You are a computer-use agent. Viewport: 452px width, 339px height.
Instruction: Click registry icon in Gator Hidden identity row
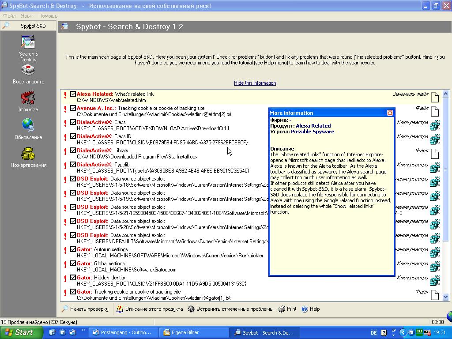point(435,281)
